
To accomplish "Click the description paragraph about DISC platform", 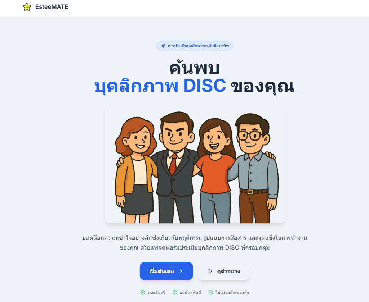I will coord(195,243).
